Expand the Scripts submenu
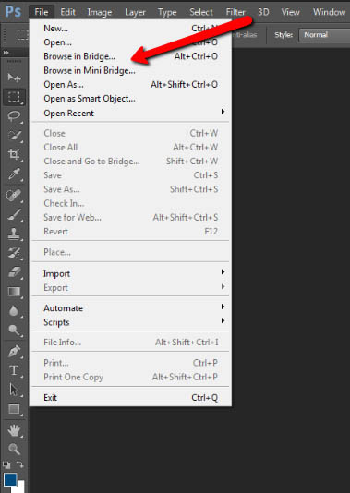Screen dimensions: 350x493 coord(130,322)
